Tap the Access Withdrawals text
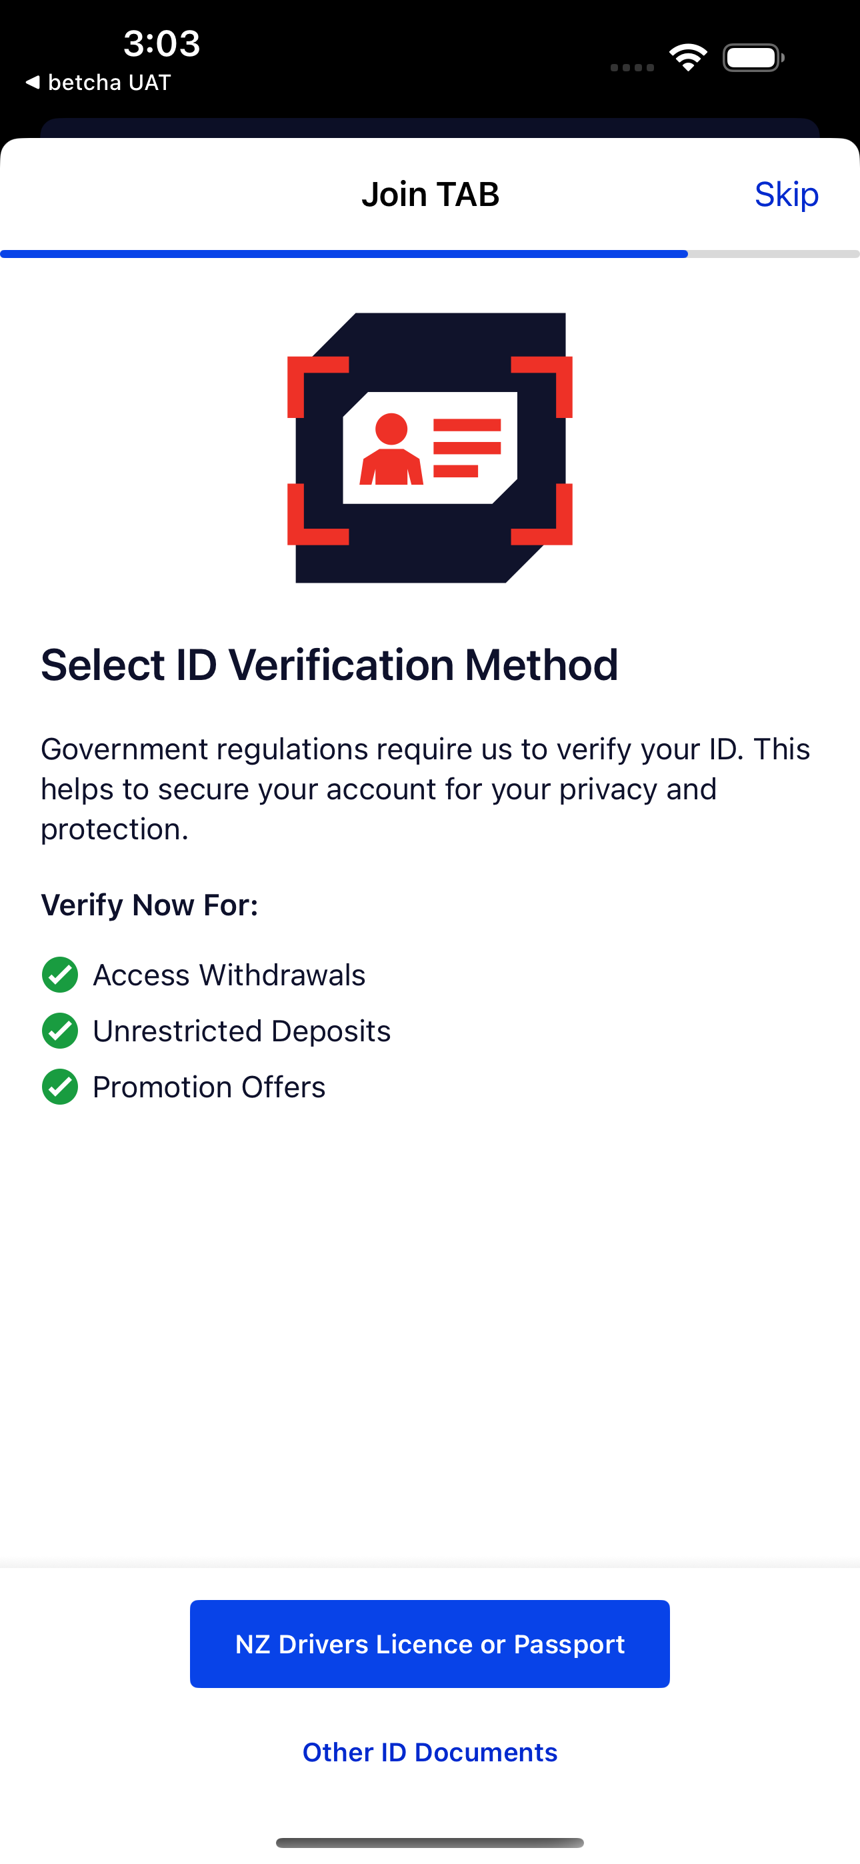The width and height of the screenshot is (860, 1864). [229, 975]
